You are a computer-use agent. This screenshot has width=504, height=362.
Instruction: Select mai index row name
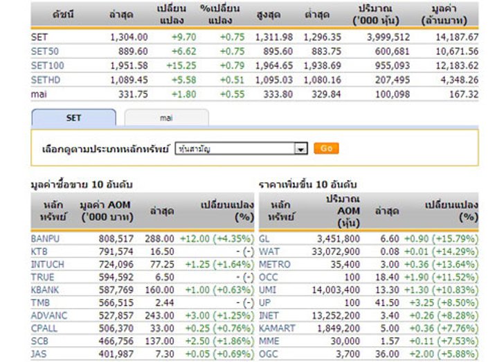tap(39, 94)
